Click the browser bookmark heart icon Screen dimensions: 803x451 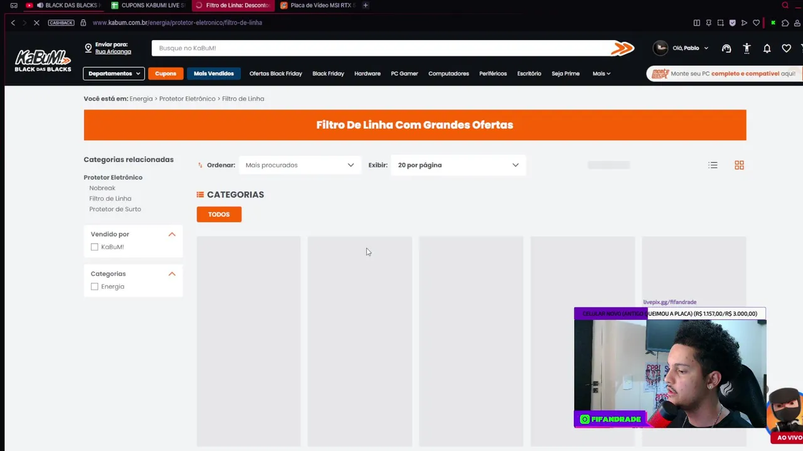(756, 23)
